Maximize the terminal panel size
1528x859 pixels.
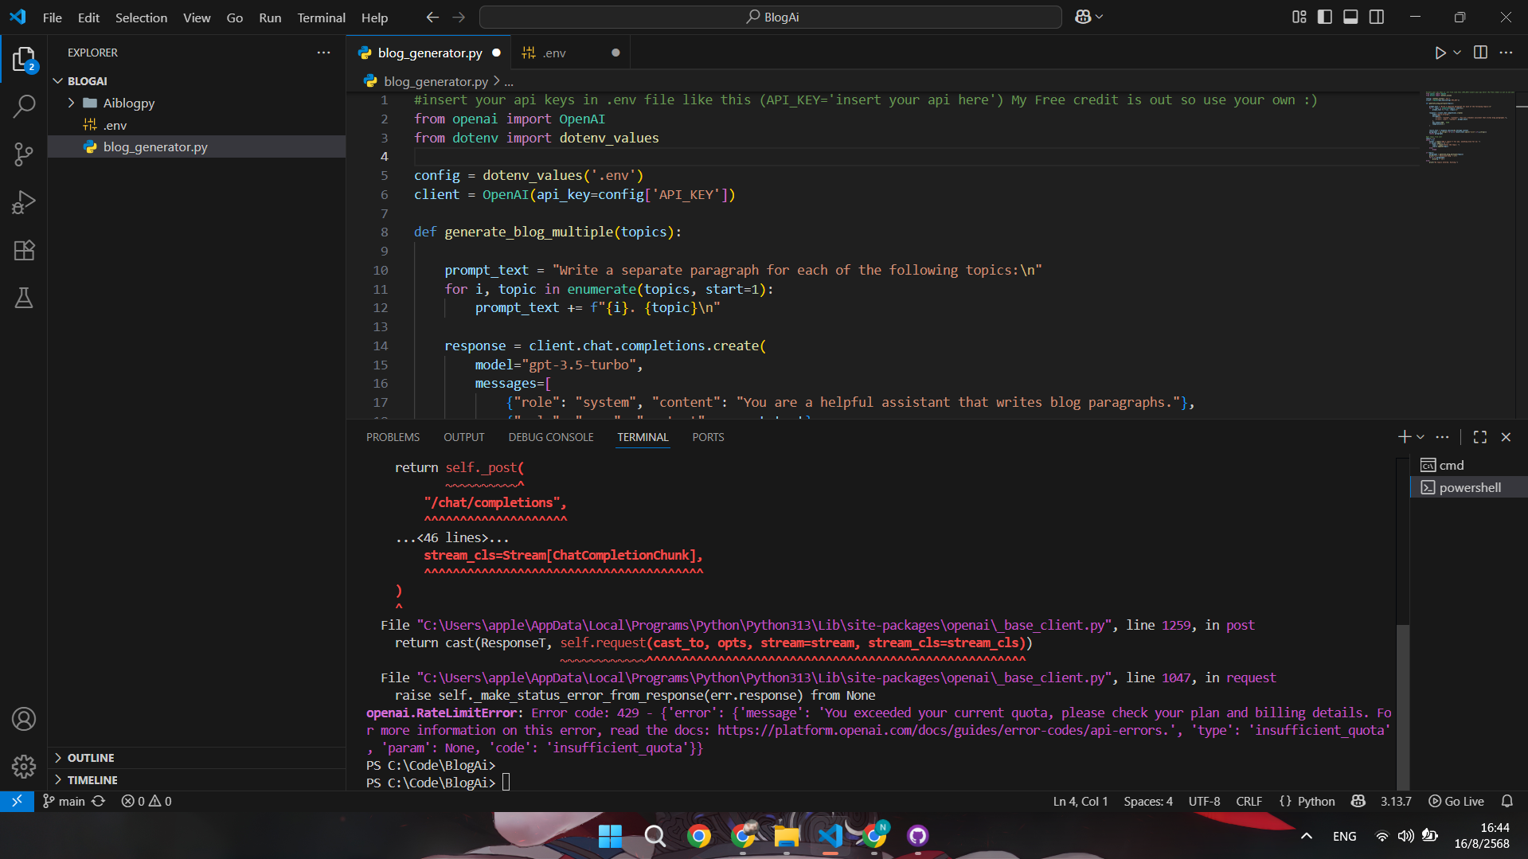1480,437
